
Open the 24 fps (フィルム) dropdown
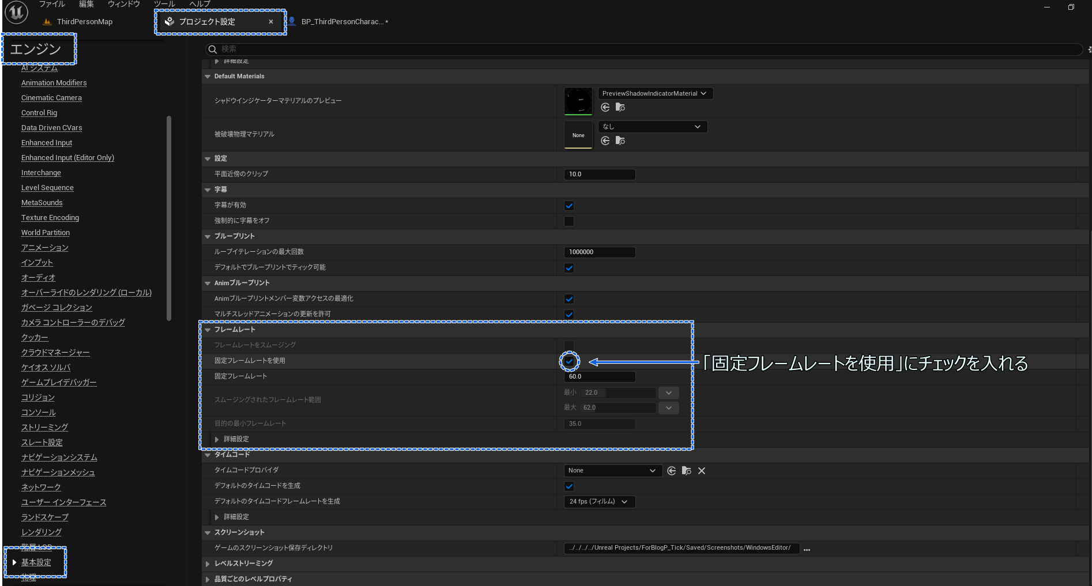coord(599,502)
